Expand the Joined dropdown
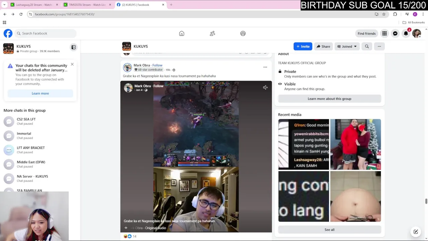The height and width of the screenshot is (241, 428). point(347,47)
